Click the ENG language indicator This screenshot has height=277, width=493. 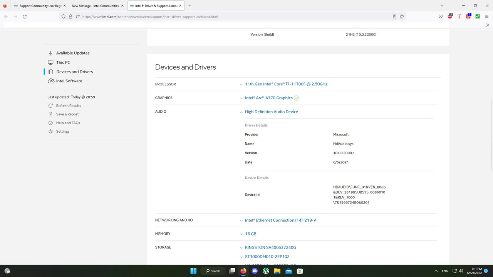[x=445, y=271]
